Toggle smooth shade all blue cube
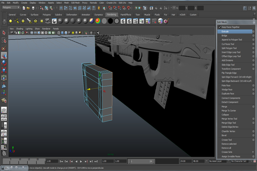 [x=62, y=33]
